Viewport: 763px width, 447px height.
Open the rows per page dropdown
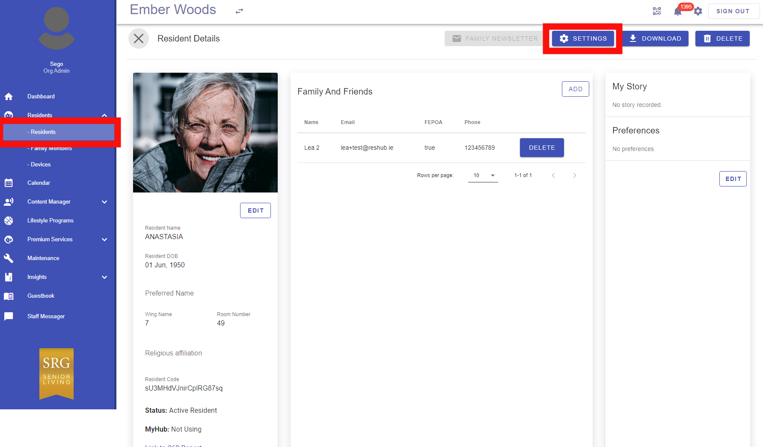(x=483, y=175)
